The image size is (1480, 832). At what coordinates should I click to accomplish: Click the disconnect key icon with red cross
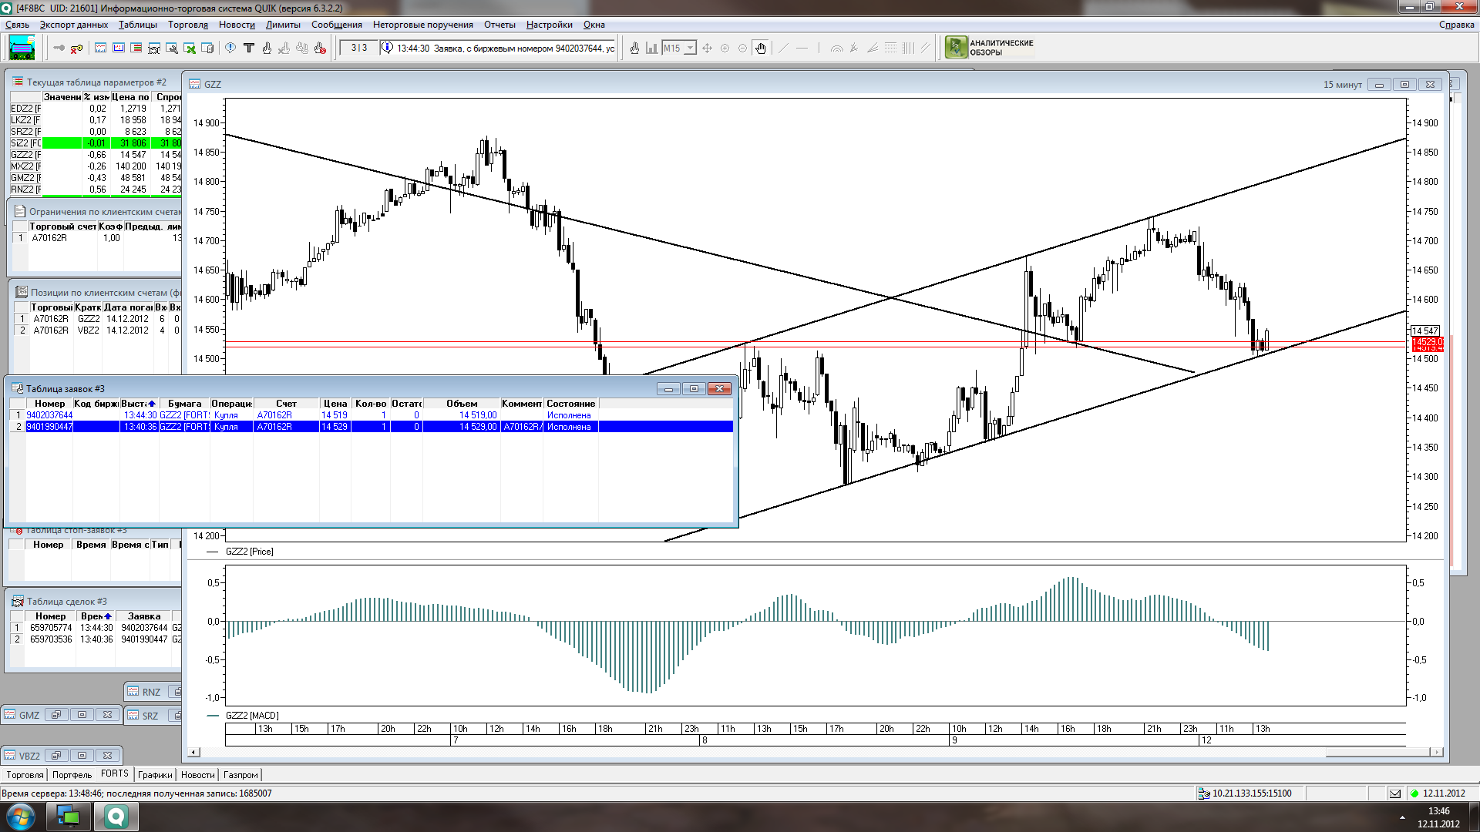[x=76, y=48]
